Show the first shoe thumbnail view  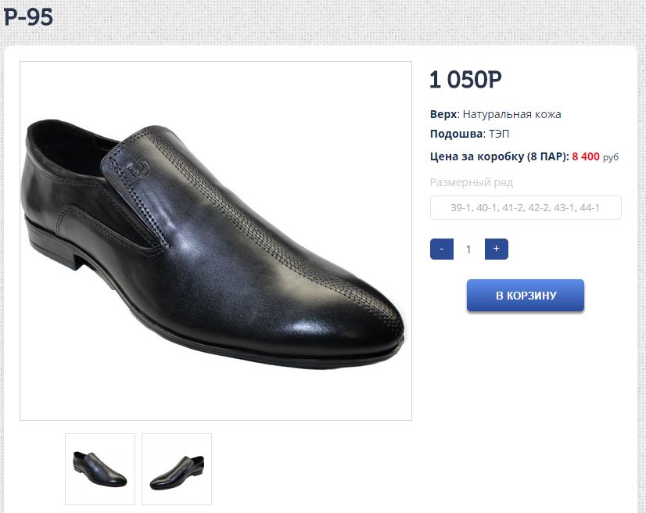pos(100,469)
